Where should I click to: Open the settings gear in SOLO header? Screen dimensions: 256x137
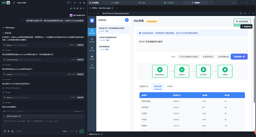click(80, 3)
